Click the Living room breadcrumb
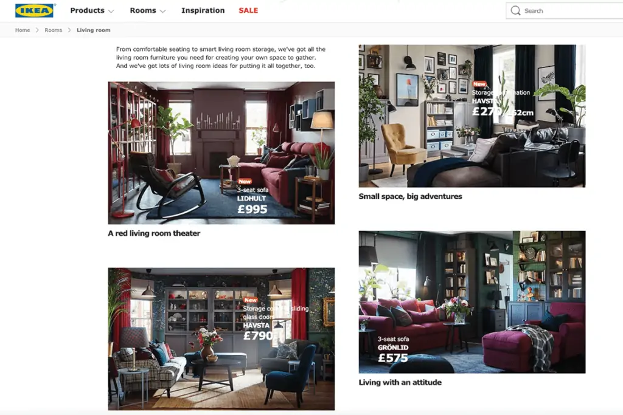This screenshot has height=415, width=623. point(94,30)
